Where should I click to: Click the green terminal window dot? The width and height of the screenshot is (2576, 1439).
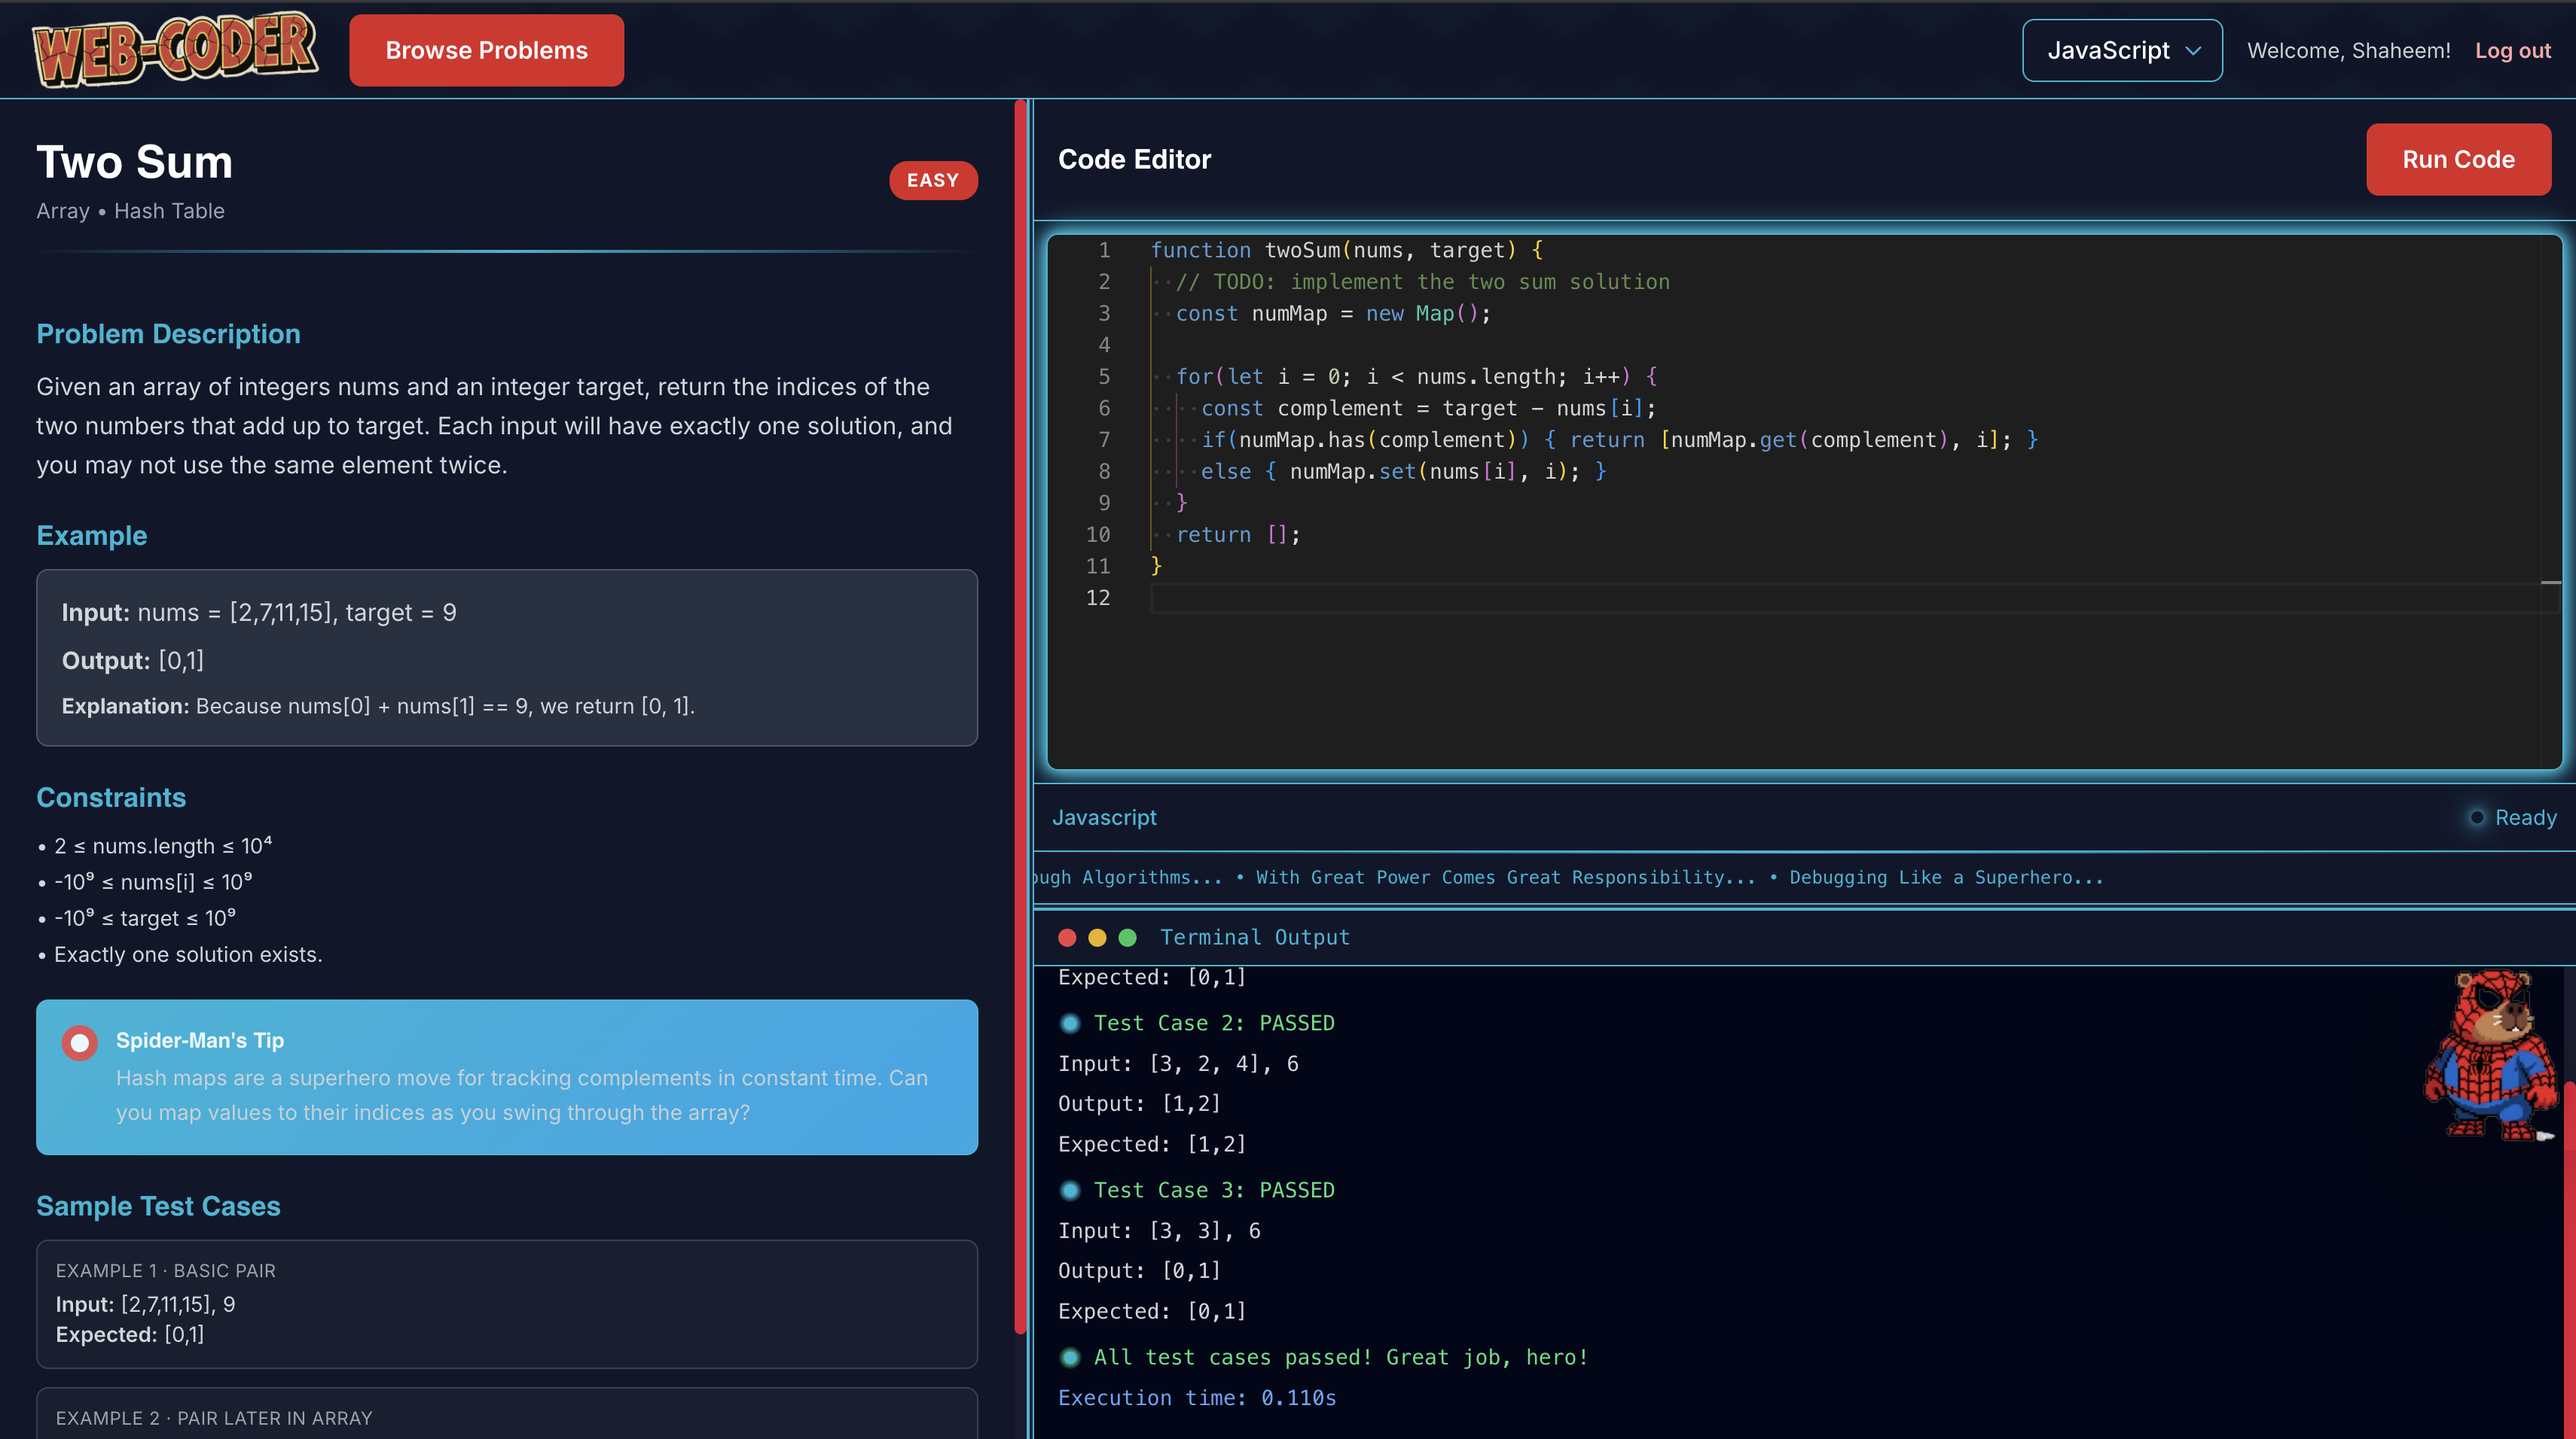pos(1127,937)
